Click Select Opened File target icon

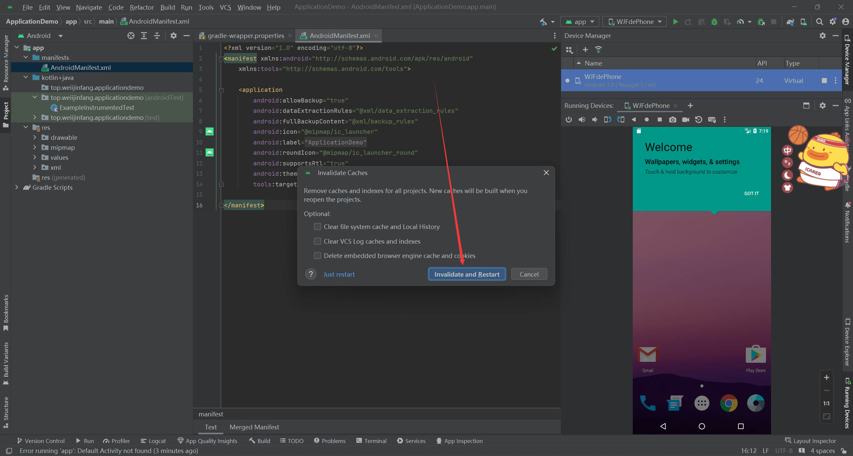click(x=131, y=36)
